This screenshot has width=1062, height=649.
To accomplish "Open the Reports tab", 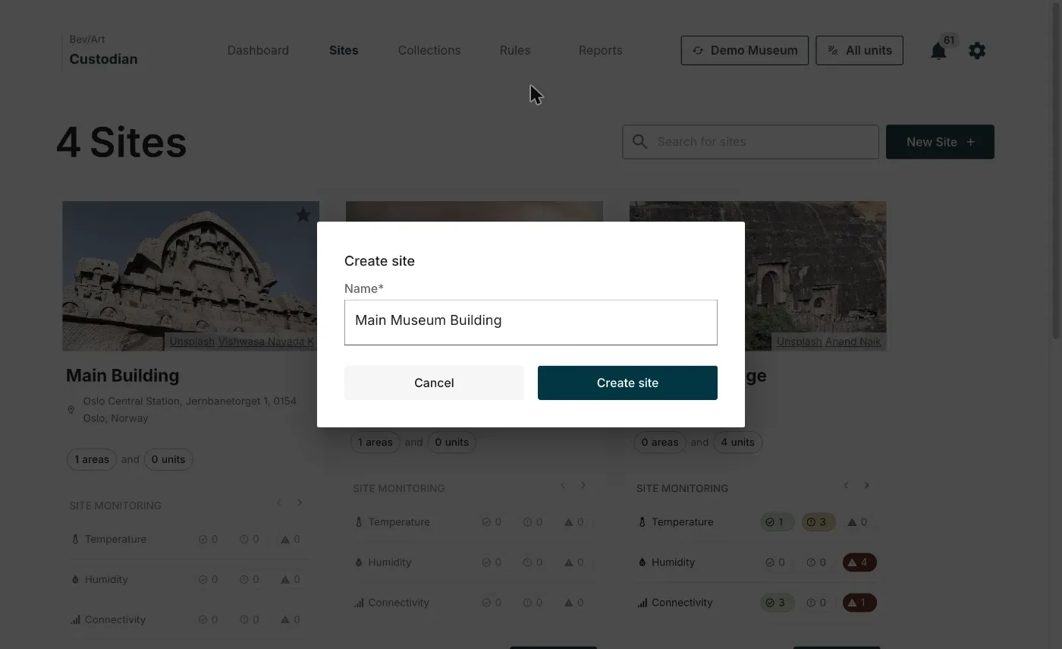I will [601, 51].
